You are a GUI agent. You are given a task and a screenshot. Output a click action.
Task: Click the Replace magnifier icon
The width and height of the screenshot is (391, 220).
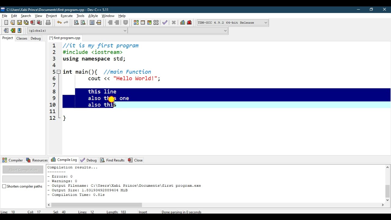coord(83,22)
